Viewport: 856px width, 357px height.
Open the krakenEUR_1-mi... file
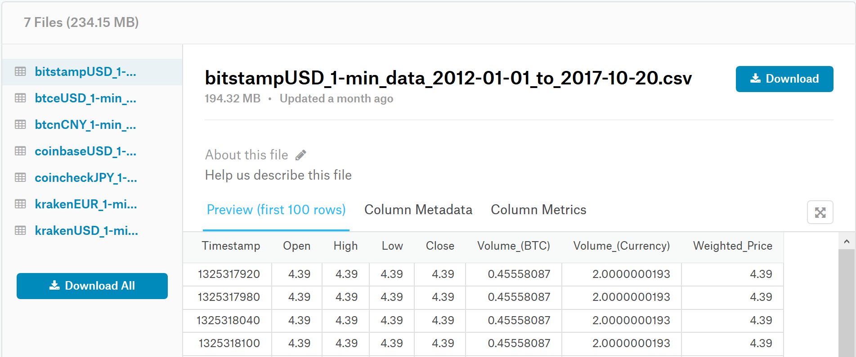click(x=86, y=204)
